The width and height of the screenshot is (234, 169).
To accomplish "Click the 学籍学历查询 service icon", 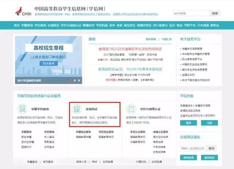I will coord(22,109).
